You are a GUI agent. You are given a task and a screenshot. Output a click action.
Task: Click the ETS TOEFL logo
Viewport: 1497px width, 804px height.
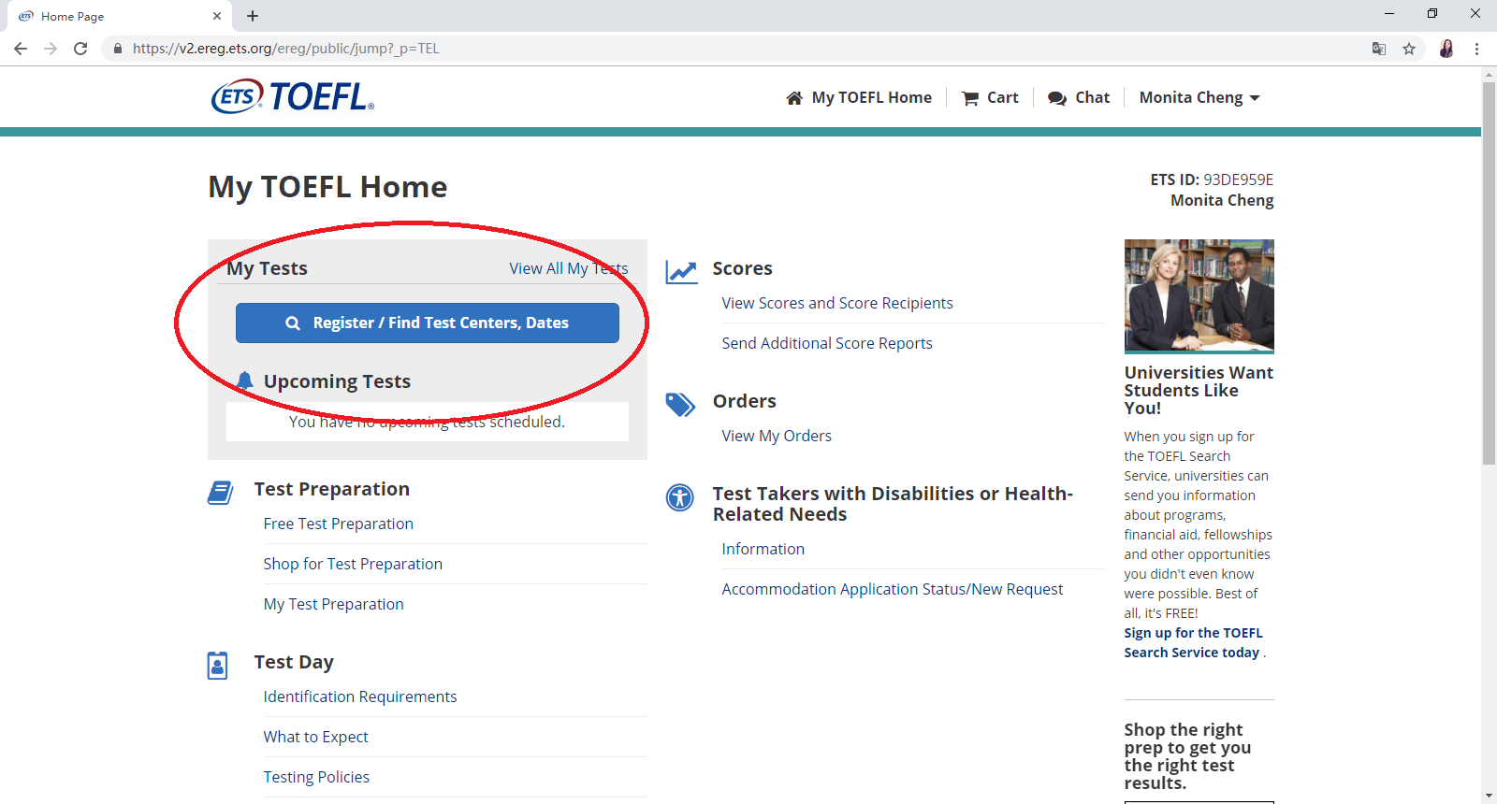(x=293, y=96)
